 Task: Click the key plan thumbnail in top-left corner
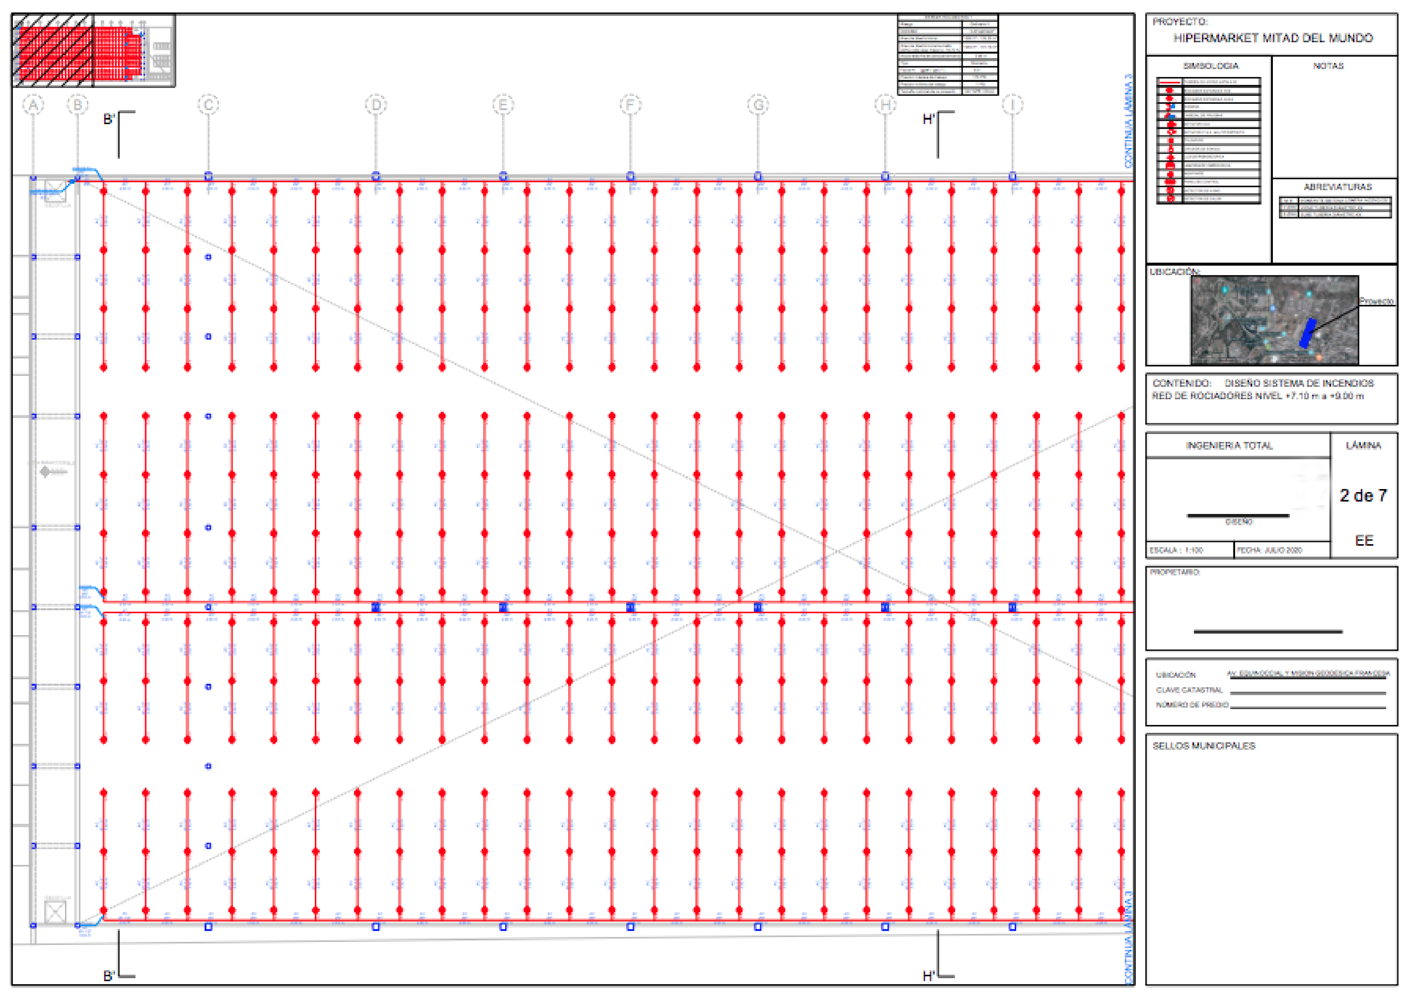(93, 50)
